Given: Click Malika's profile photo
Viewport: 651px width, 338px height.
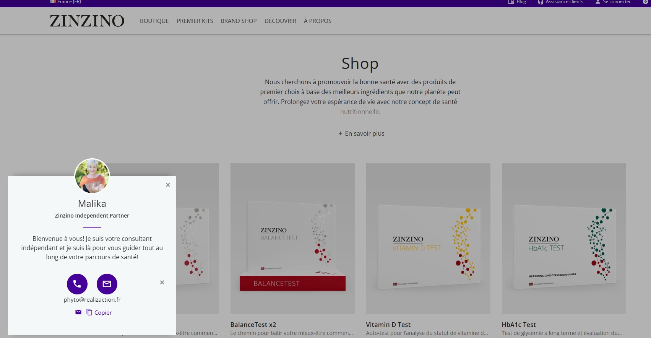Looking at the screenshot, I should point(92,176).
